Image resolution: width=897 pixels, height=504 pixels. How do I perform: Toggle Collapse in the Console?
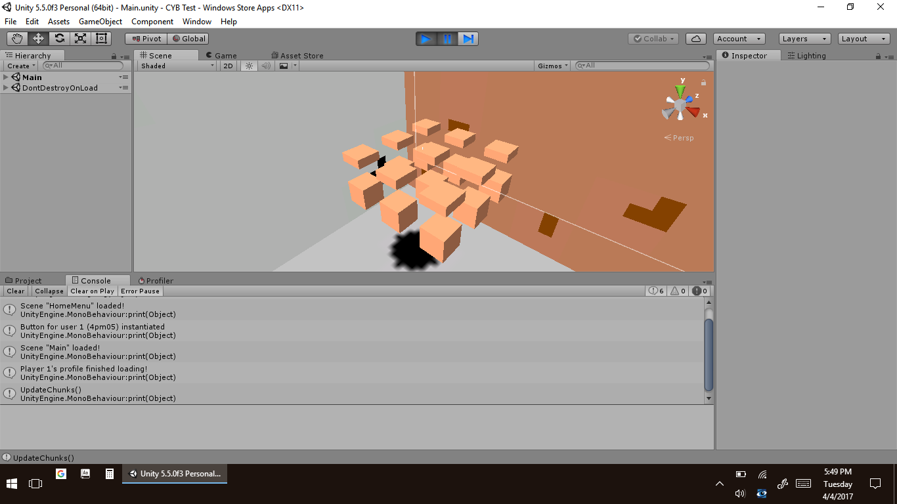click(x=49, y=291)
